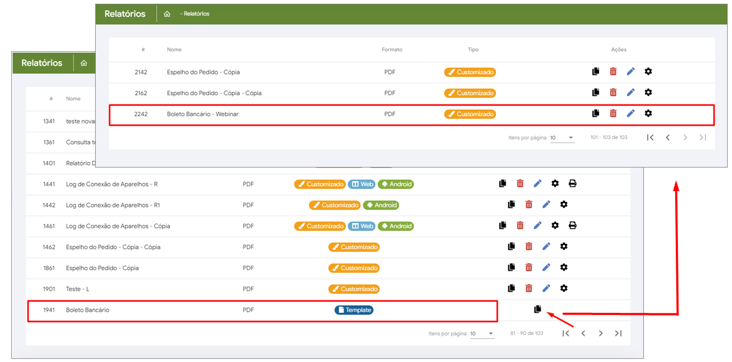Delete report 2142 in front window

[613, 71]
